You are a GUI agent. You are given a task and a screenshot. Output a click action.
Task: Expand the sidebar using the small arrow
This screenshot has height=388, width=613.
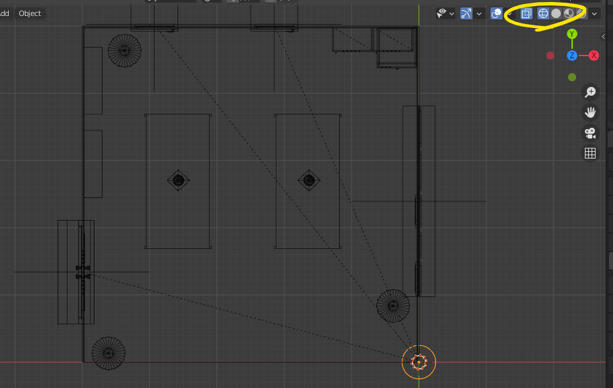(x=603, y=36)
